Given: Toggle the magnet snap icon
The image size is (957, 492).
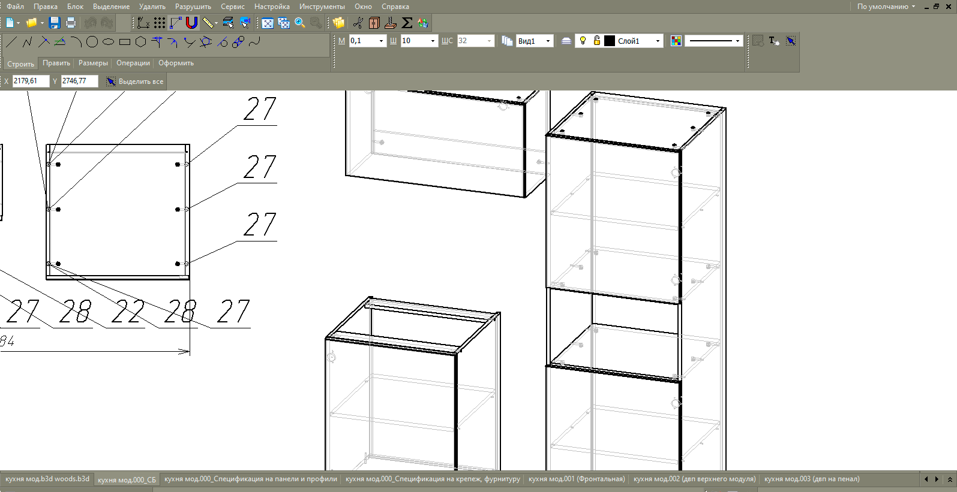Looking at the screenshot, I should tap(191, 23).
